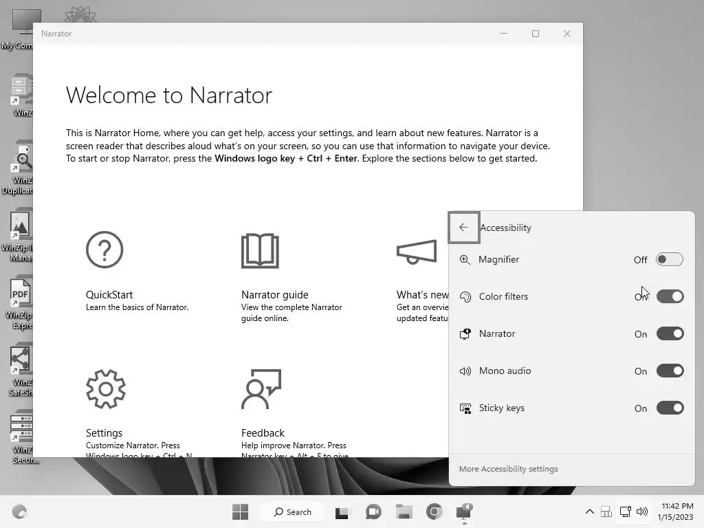Click the Color filters palette icon

click(465, 297)
